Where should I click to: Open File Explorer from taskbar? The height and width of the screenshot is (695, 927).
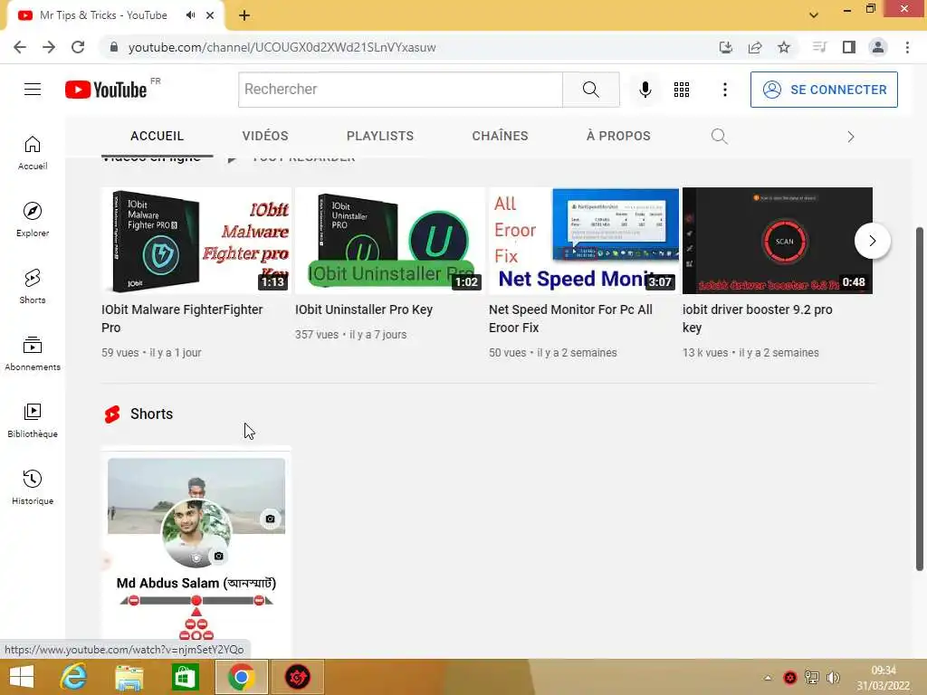[129, 677]
